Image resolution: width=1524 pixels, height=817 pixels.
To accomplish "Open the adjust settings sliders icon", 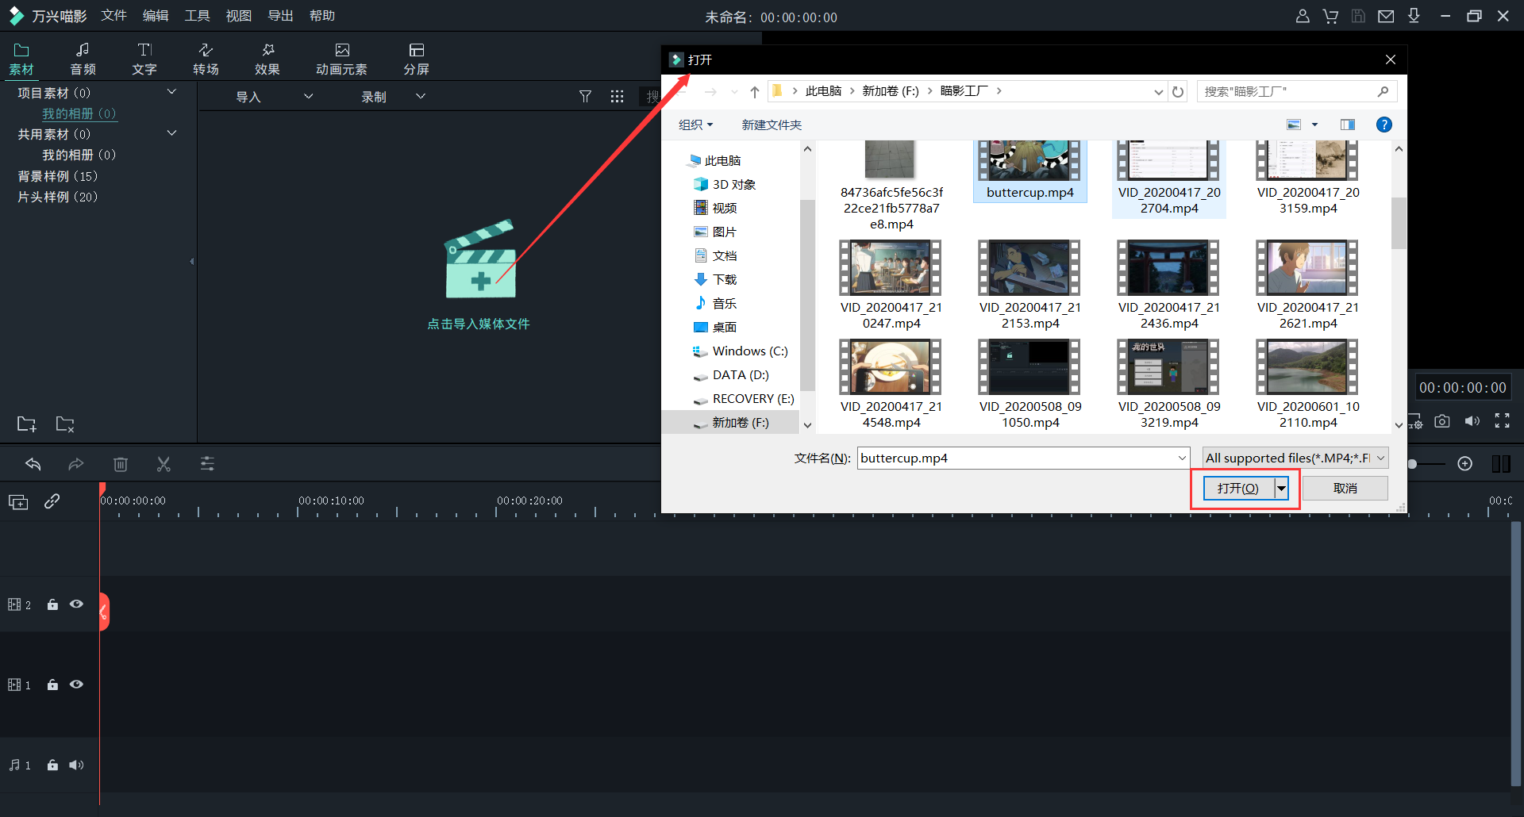I will (x=207, y=464).
